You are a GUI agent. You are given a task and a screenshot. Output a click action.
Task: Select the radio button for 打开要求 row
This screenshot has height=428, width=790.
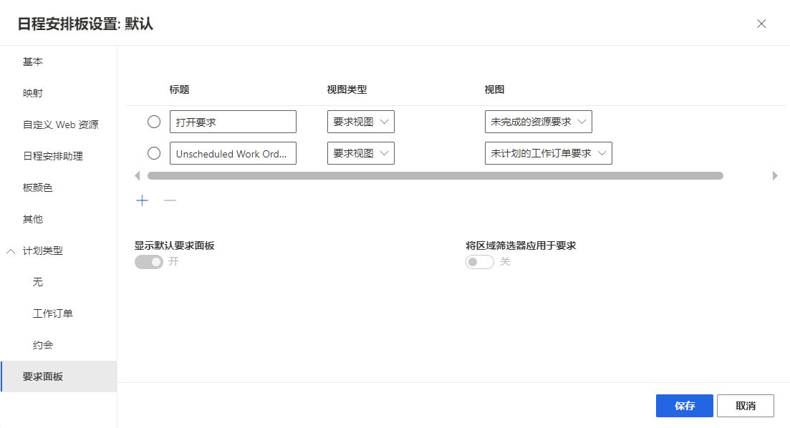click(154, 122)
